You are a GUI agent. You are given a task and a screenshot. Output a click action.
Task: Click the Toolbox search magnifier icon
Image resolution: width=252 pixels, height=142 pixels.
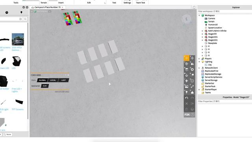(x=25, y=19)
